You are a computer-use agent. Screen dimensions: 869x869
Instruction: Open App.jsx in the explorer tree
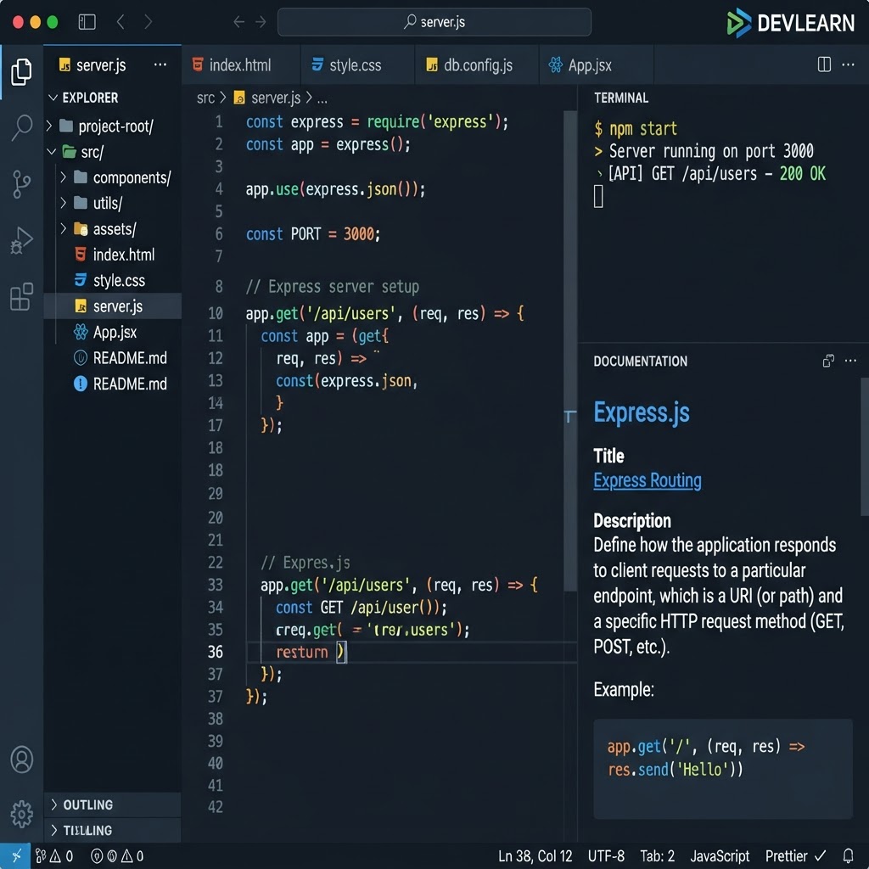coord(115,332)
